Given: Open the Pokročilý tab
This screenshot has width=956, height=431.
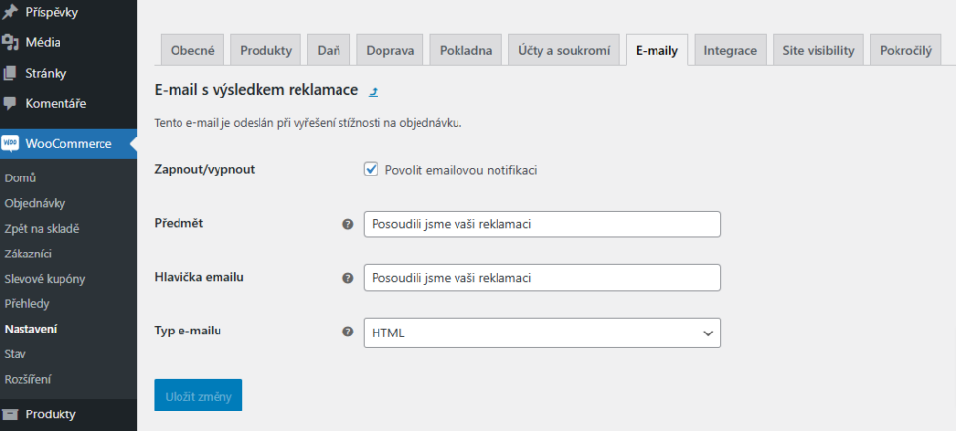Looking at the screenshot, I should (905, 50).
